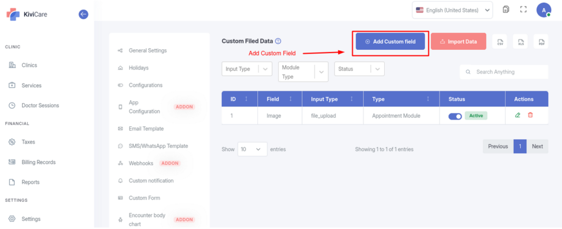Click the help icon beside Custom Filed Data
The height and width of the screenshot is (229, 562).
click(278, 41)
